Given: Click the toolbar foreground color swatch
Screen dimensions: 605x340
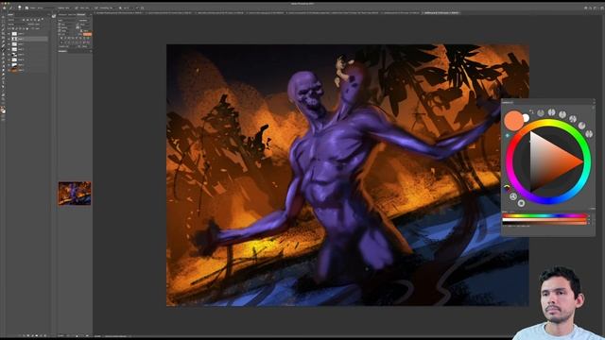Looking at the screenshot, I should pos(2,110).
